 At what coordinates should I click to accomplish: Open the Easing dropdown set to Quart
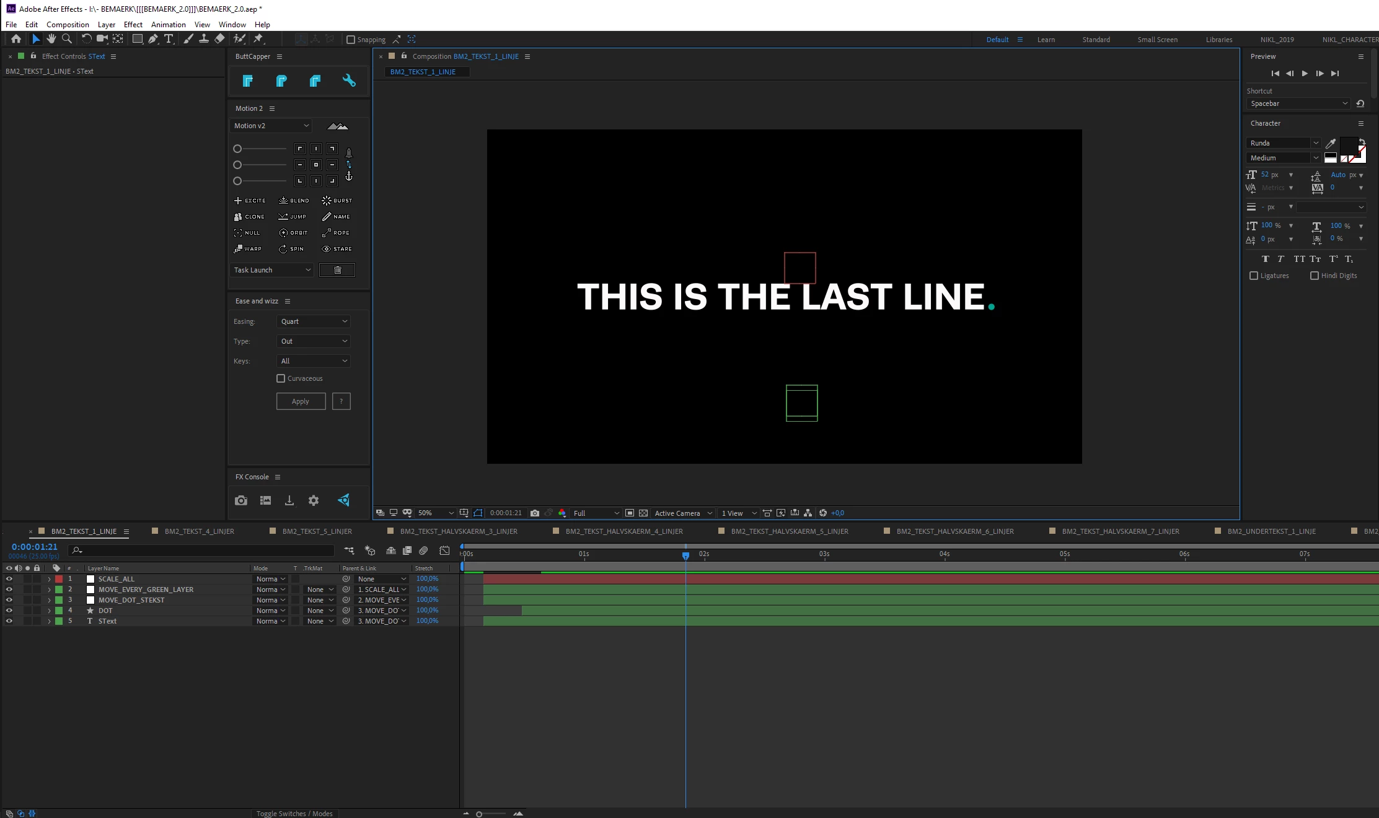tap(314, 321)
